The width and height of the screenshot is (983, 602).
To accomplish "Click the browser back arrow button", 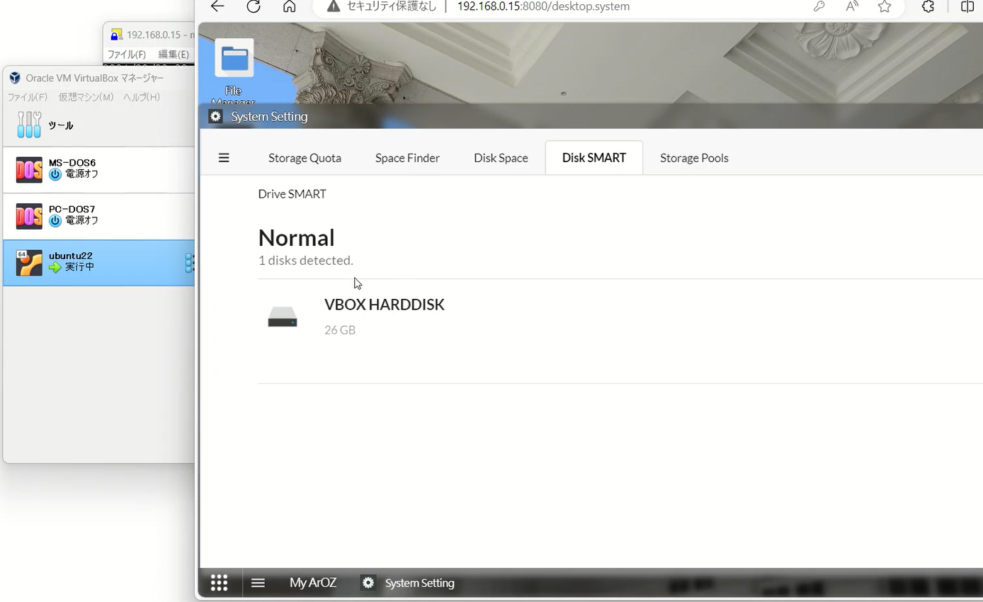I will [217, 6].
